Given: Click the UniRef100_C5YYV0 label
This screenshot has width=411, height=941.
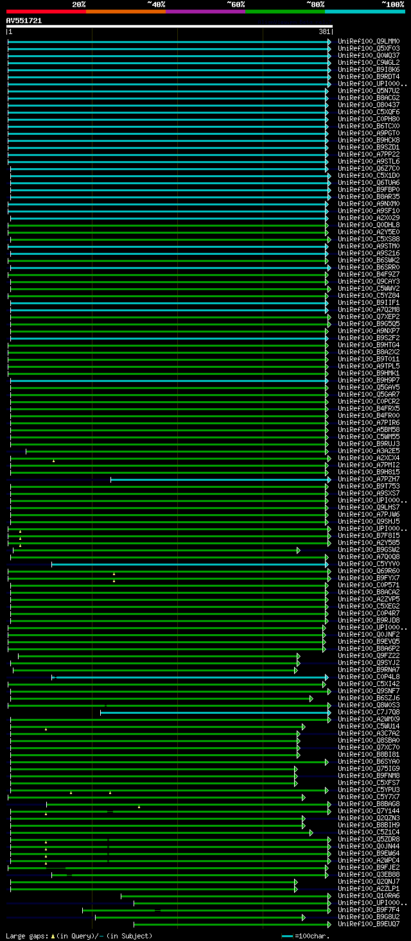Looking at the screenshot, I should [x=369, y=564].
